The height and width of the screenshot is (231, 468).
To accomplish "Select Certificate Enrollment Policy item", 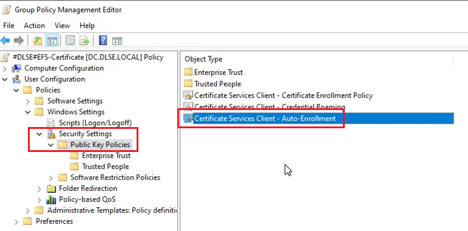I will click(x=283, y=95).
